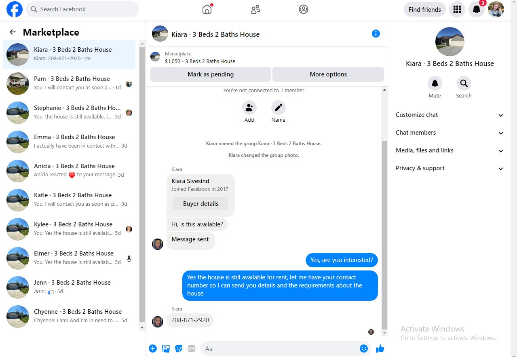Click the chat header house thumbnail
This screenshot has width=517, height=357.
point(160,34)
